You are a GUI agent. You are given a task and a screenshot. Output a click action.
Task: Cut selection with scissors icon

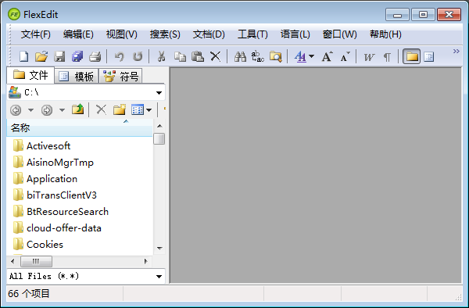tap(162, 56)
